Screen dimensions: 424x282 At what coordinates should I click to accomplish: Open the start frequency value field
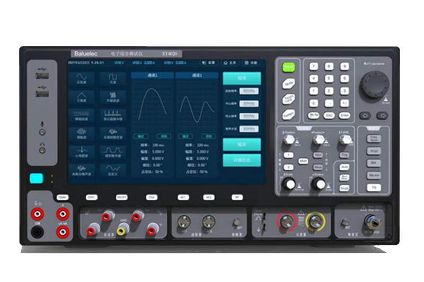[248, 91]
